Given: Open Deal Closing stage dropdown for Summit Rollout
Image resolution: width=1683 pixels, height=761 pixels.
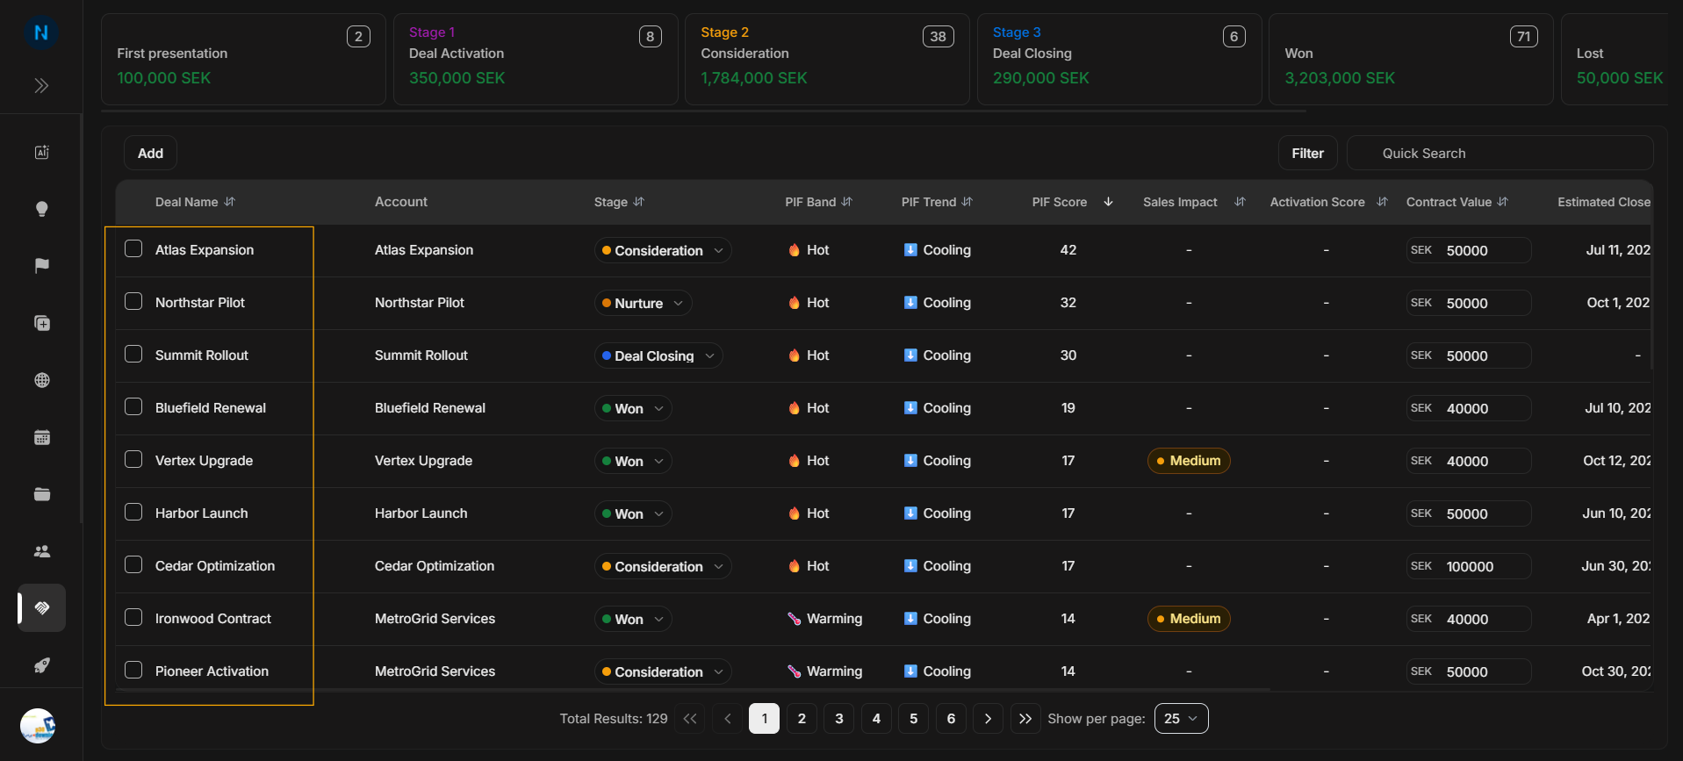Looking at the screenshot, I should [658, 355].
